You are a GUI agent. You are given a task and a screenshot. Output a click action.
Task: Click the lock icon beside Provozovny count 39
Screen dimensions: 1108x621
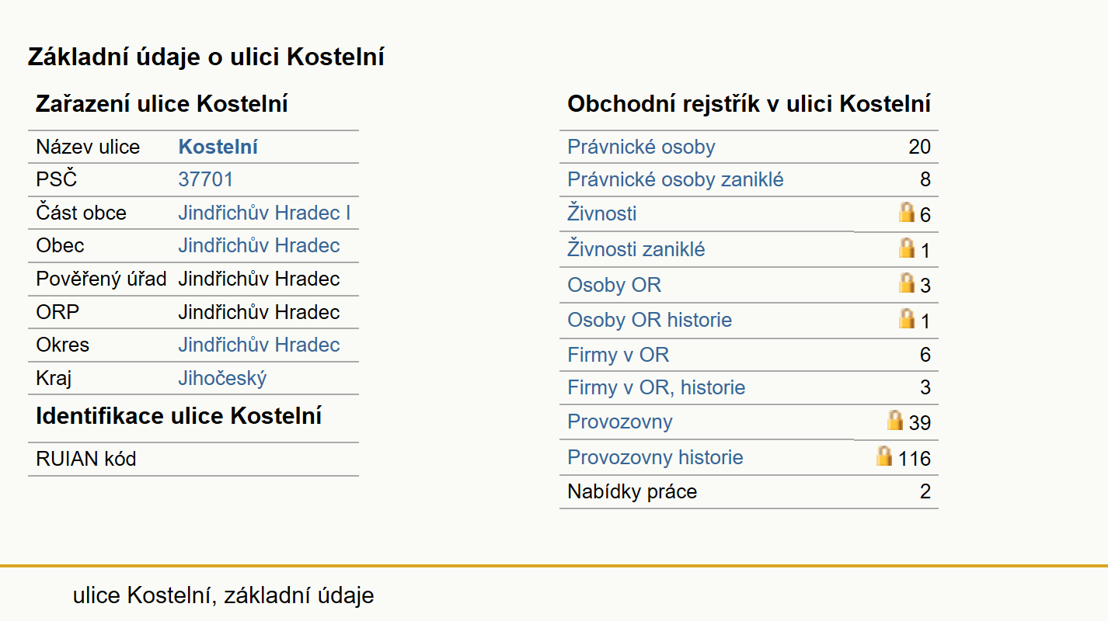point(895,420)
